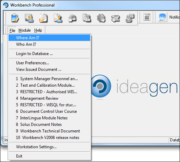The height and width of the screenshot is (162, 180).
Task: Open recent item 4 Management Review
Action: 49,98
